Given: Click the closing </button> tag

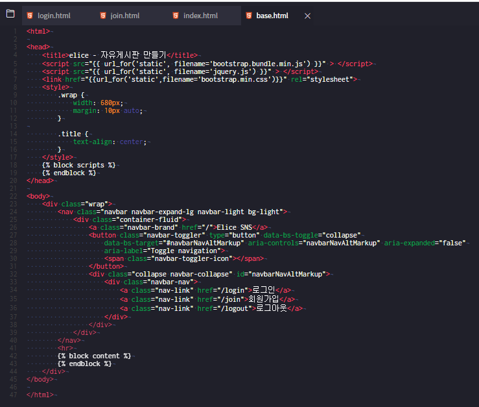Looking at the screenshot, I should pyautogui.click(x=106, y=266).
